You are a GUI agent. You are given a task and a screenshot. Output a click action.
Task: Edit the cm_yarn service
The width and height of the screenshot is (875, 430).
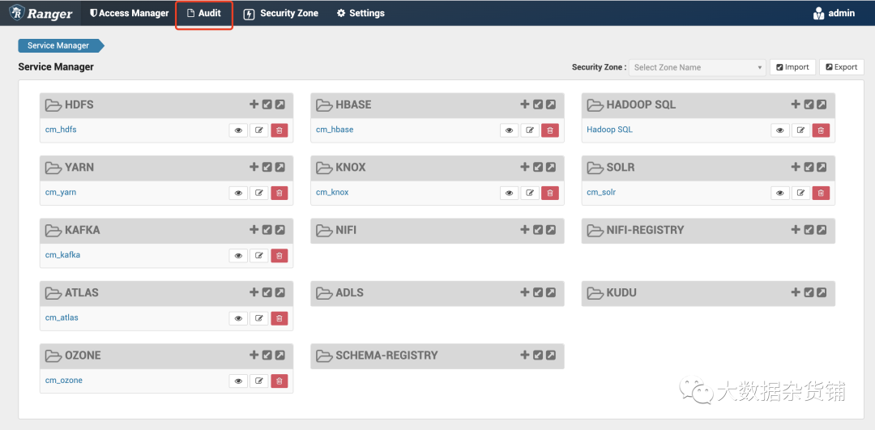click(259, 193)
